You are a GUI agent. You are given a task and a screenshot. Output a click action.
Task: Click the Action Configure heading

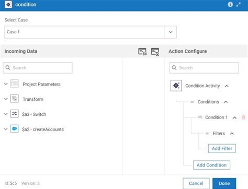pyautogui.click(x=188, y=51)
